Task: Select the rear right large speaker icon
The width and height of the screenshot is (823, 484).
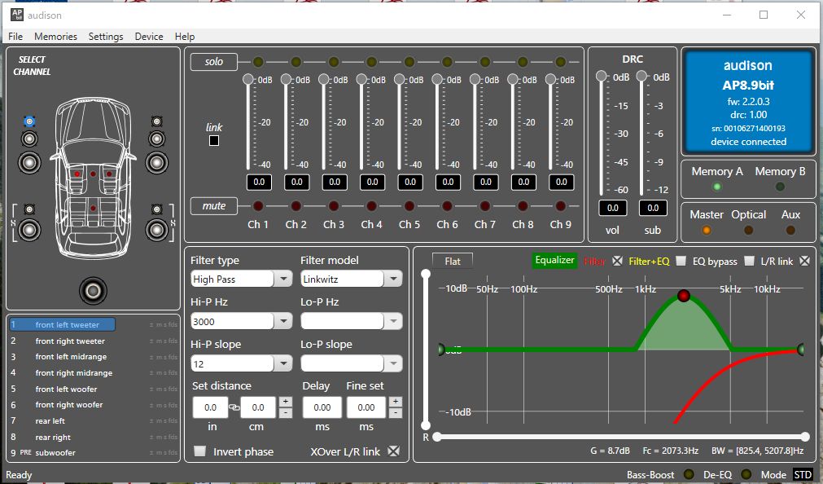Action: (156, 230)
